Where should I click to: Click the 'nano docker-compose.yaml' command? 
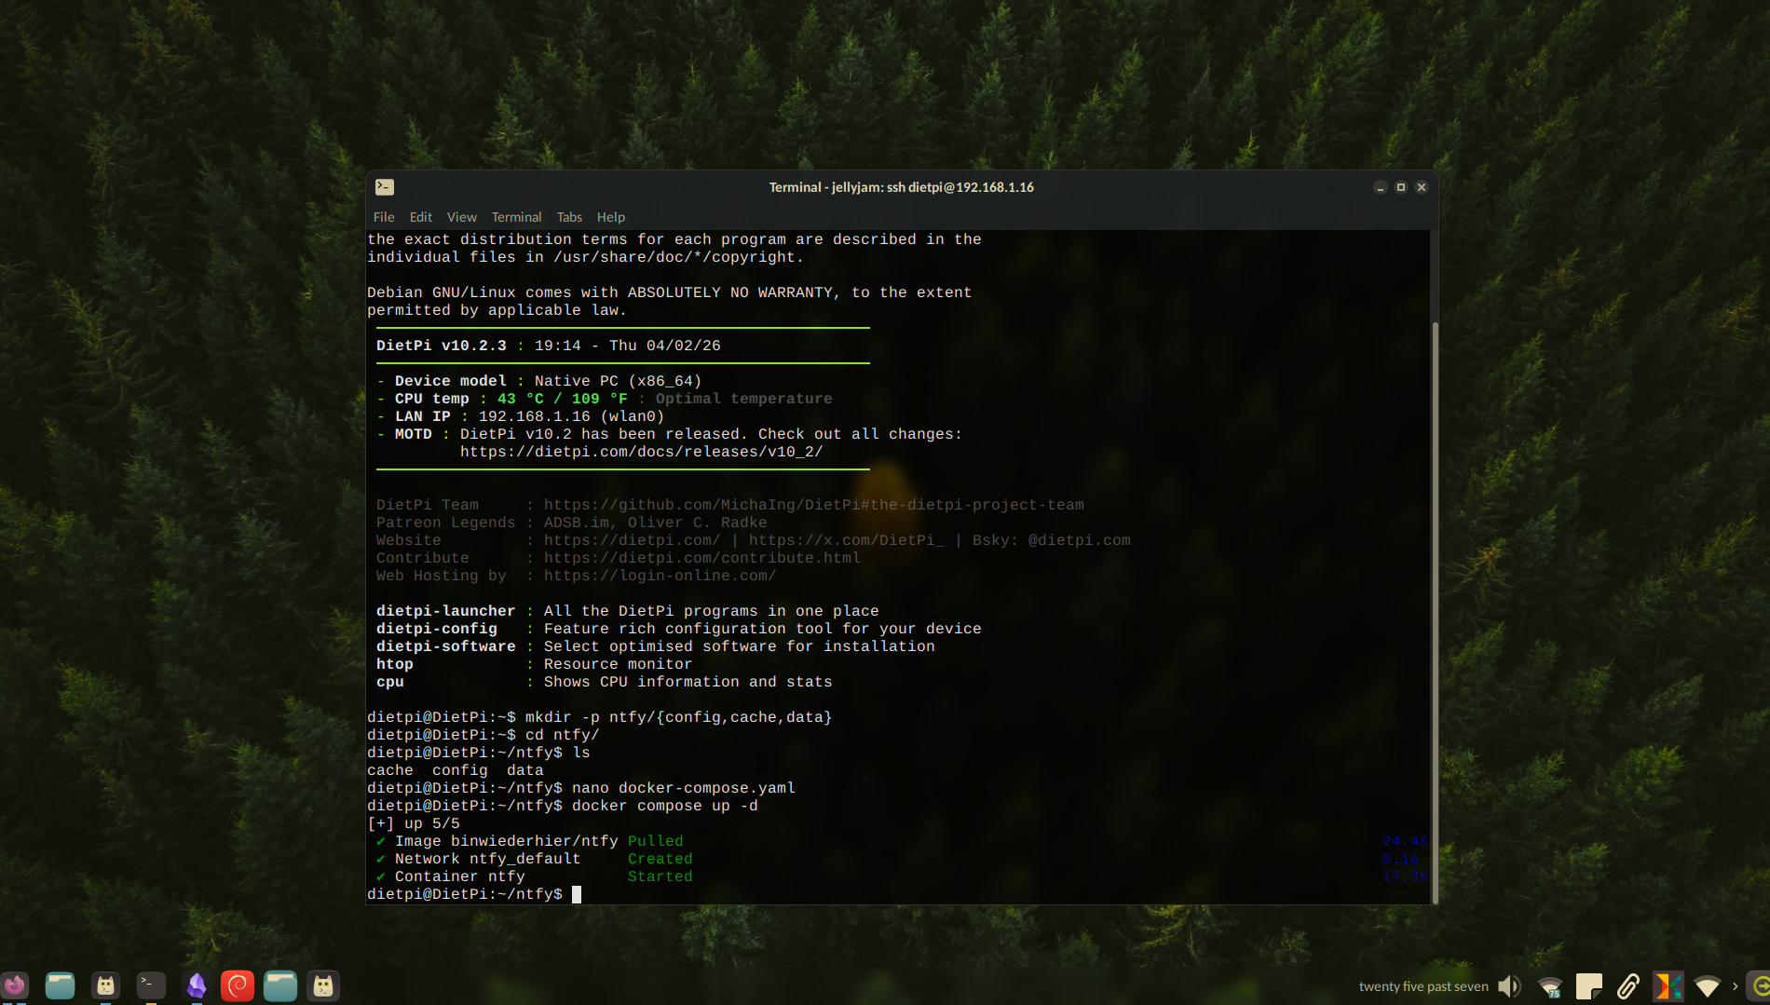684,788
